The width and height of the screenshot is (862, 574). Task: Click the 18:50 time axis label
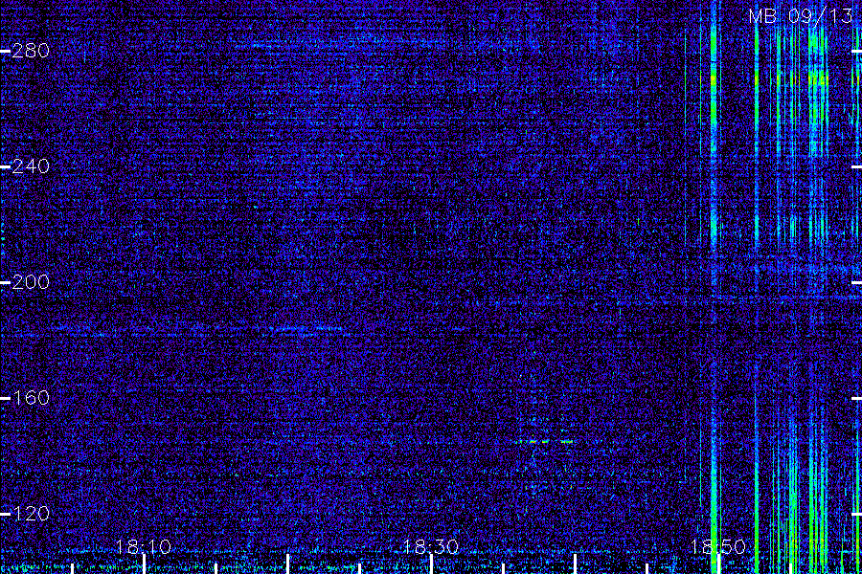click(x=718, y=547)
